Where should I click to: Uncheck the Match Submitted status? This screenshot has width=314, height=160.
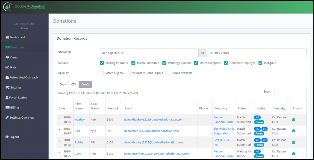pyautogui.click(x=133, y=63)
